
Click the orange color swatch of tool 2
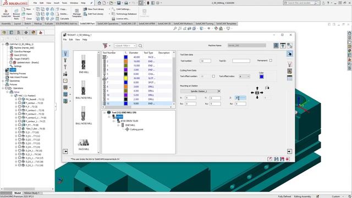click(126, 61)
